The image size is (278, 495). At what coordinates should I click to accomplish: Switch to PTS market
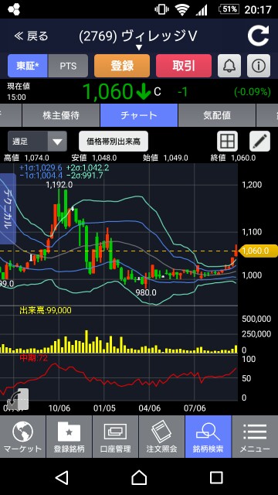(x=68, y=66)
